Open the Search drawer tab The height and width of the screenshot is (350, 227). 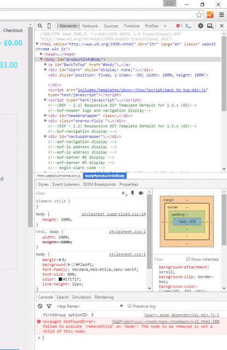(x=62, y=297)
